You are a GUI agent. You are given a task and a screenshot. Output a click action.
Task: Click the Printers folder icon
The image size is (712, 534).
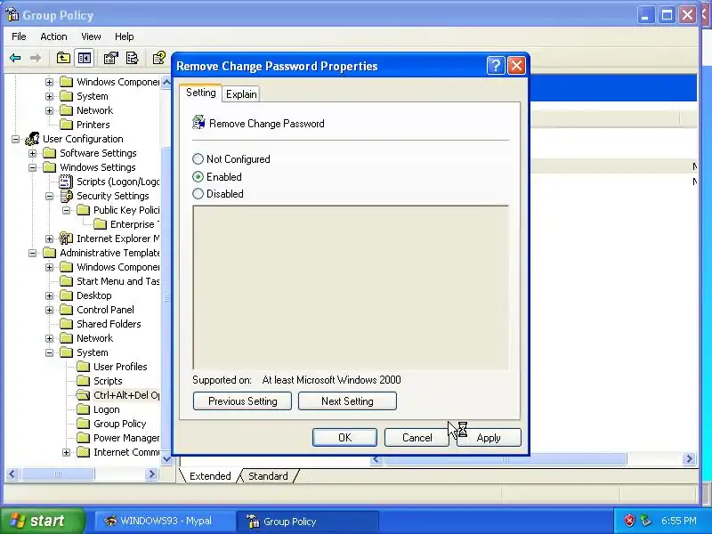pyautogui.click(x=66, y=125)
